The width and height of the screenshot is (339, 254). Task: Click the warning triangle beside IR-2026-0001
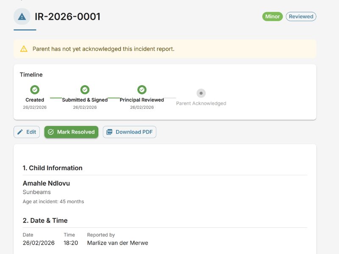(22, 17)
